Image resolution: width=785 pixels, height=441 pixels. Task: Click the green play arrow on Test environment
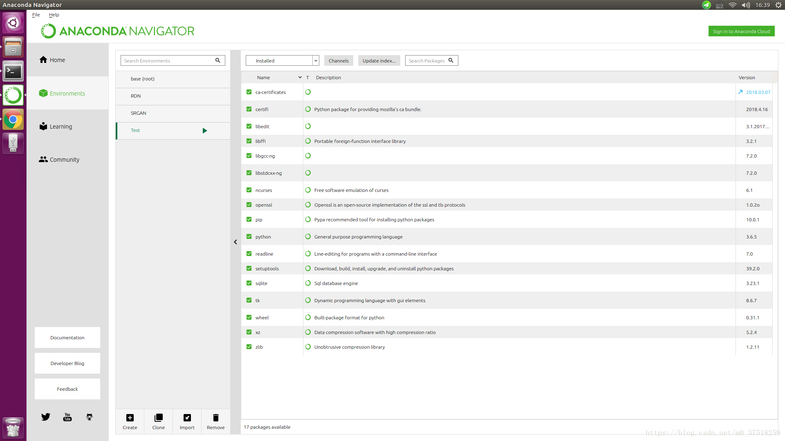205,131
